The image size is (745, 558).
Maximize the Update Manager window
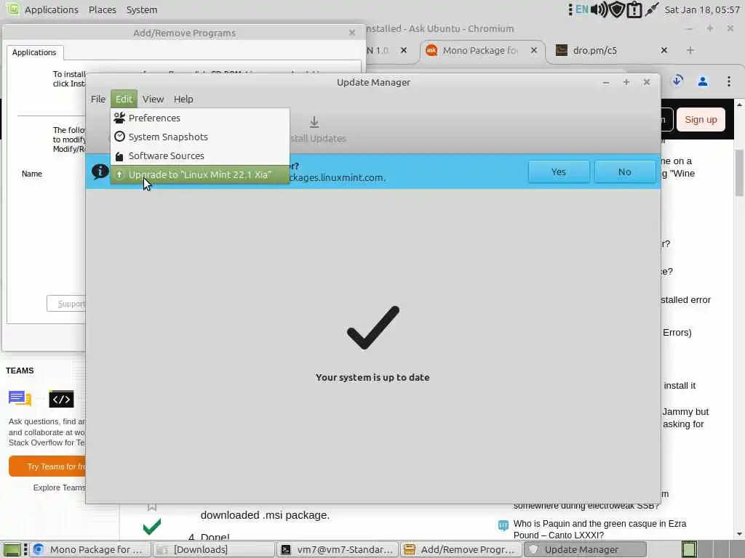(626, 82)
